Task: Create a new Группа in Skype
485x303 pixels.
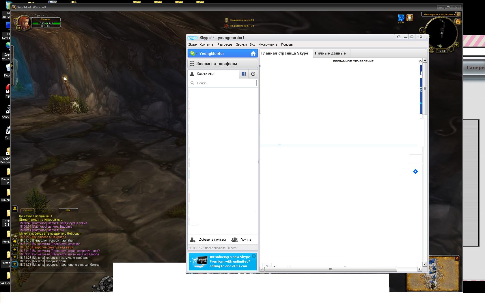Action: (242, 240)
